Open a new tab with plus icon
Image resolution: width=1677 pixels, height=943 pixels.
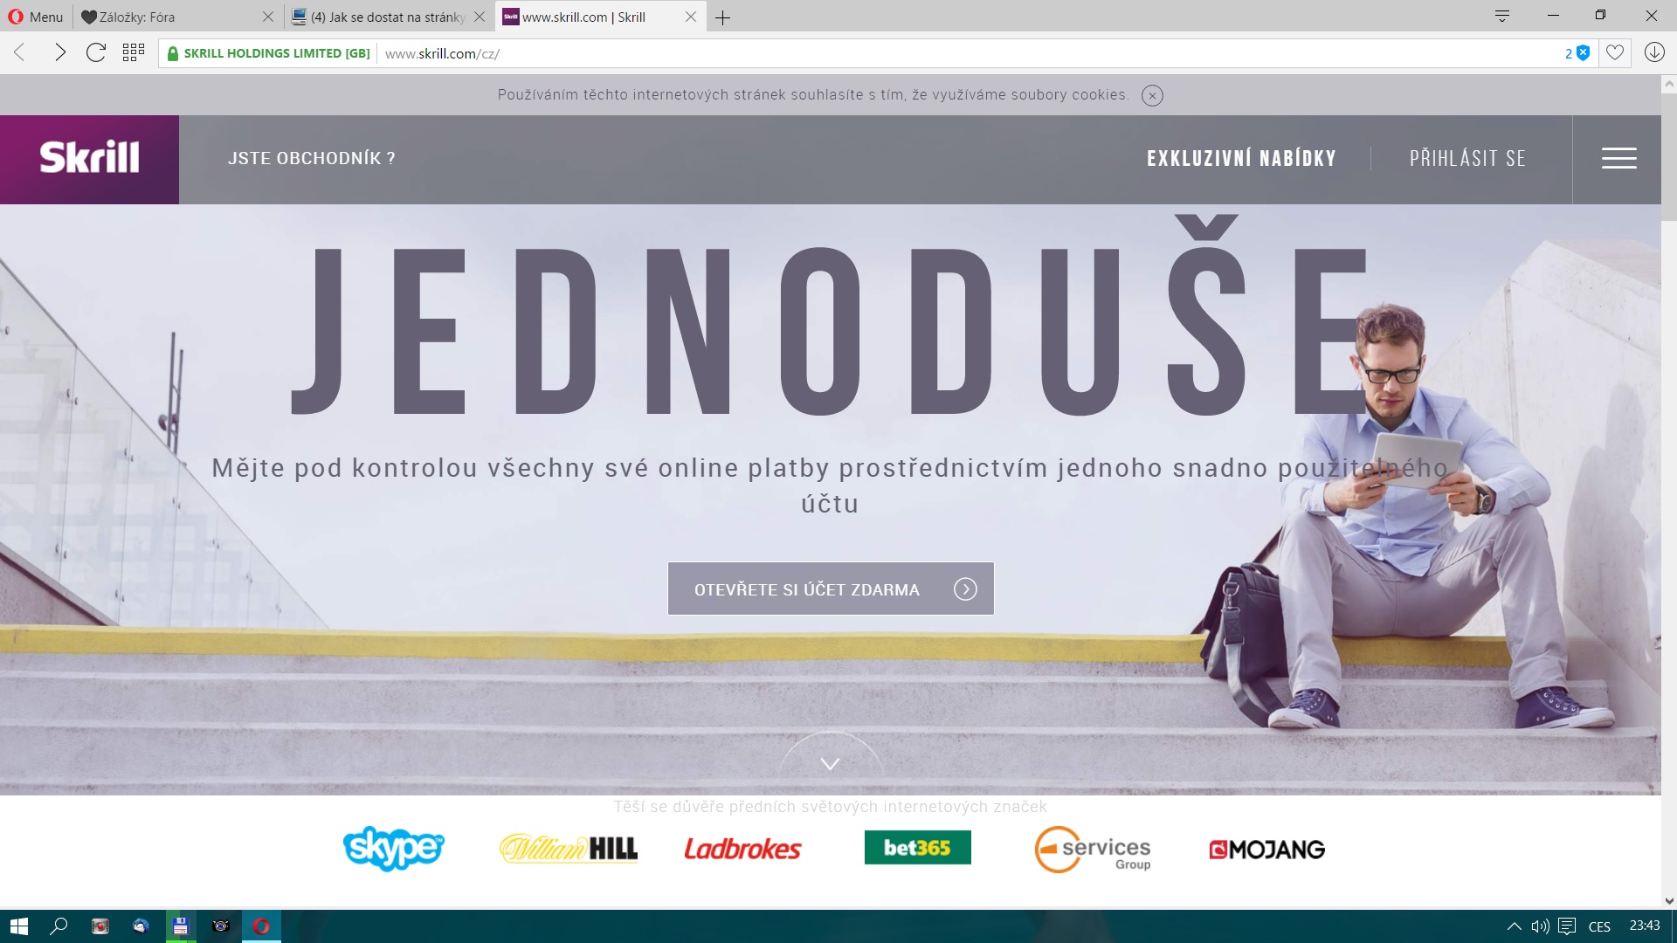tap(722, 17)
